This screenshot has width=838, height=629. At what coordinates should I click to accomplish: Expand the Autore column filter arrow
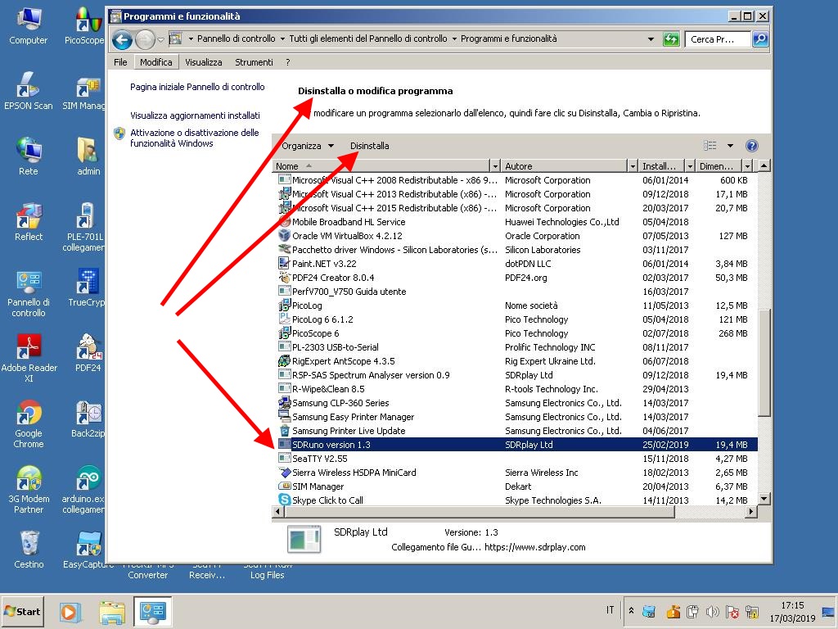tap(633, 166)
